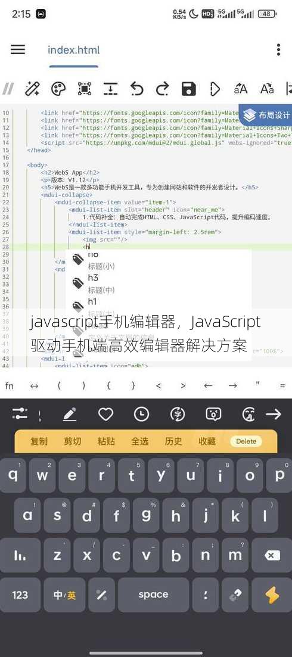Open keyboard settings sliders icon
The image size is (292, 657).
point(20,415)
